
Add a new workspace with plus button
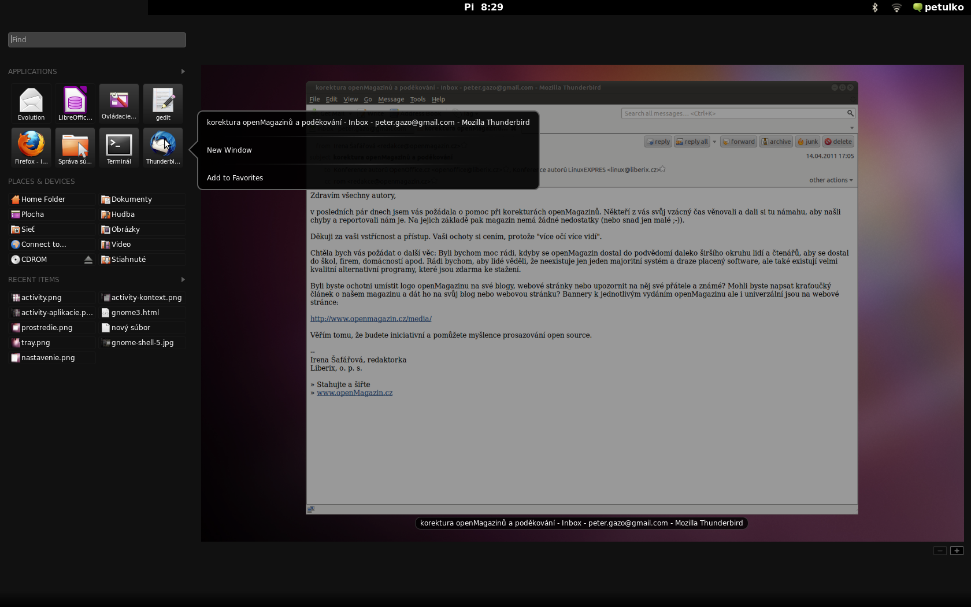tap(957, 550)
